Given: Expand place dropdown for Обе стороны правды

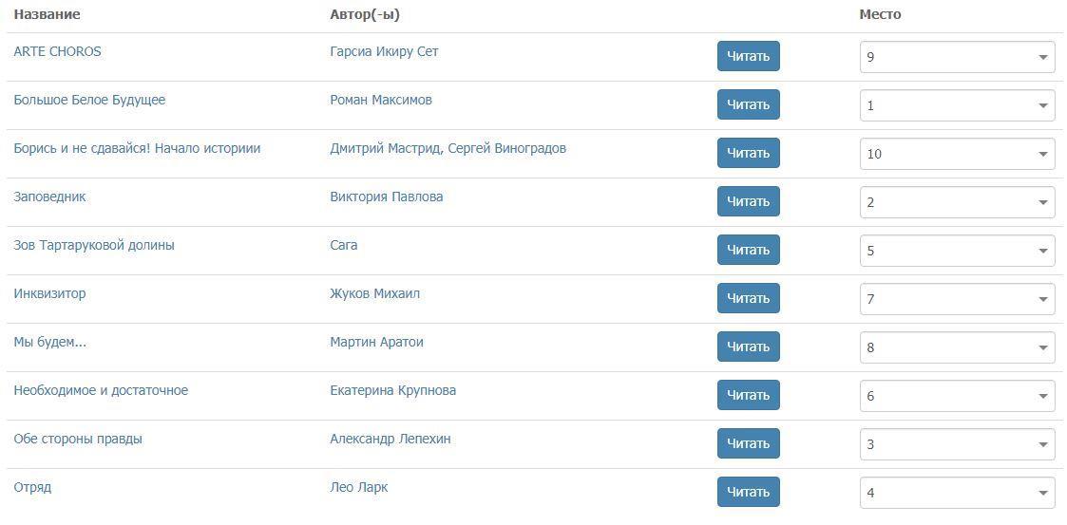Looking at the screenshot, I should [x=957, y=444].
